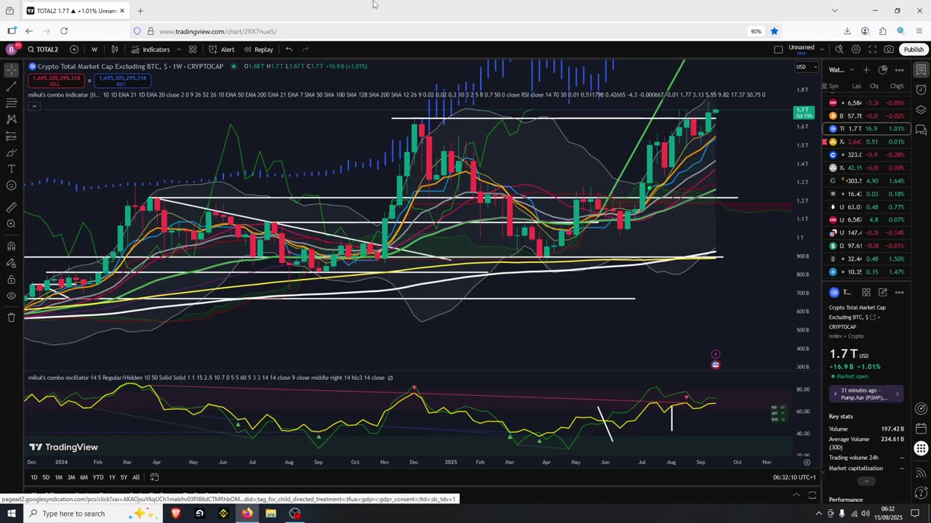Click the blue BUY price button
The height and width of the screenshot is (523, 931).
pyautogui.click(x=123, y=81)
